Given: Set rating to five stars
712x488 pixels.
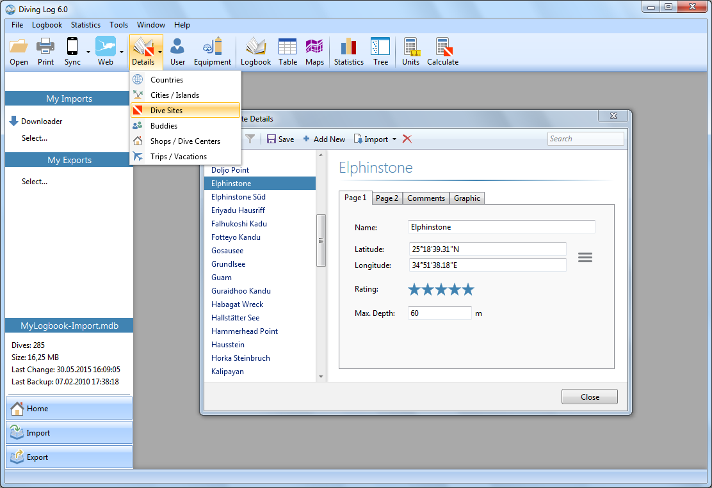Looking at the screenshot, I should pyautogui.click(x=468, y=289).
